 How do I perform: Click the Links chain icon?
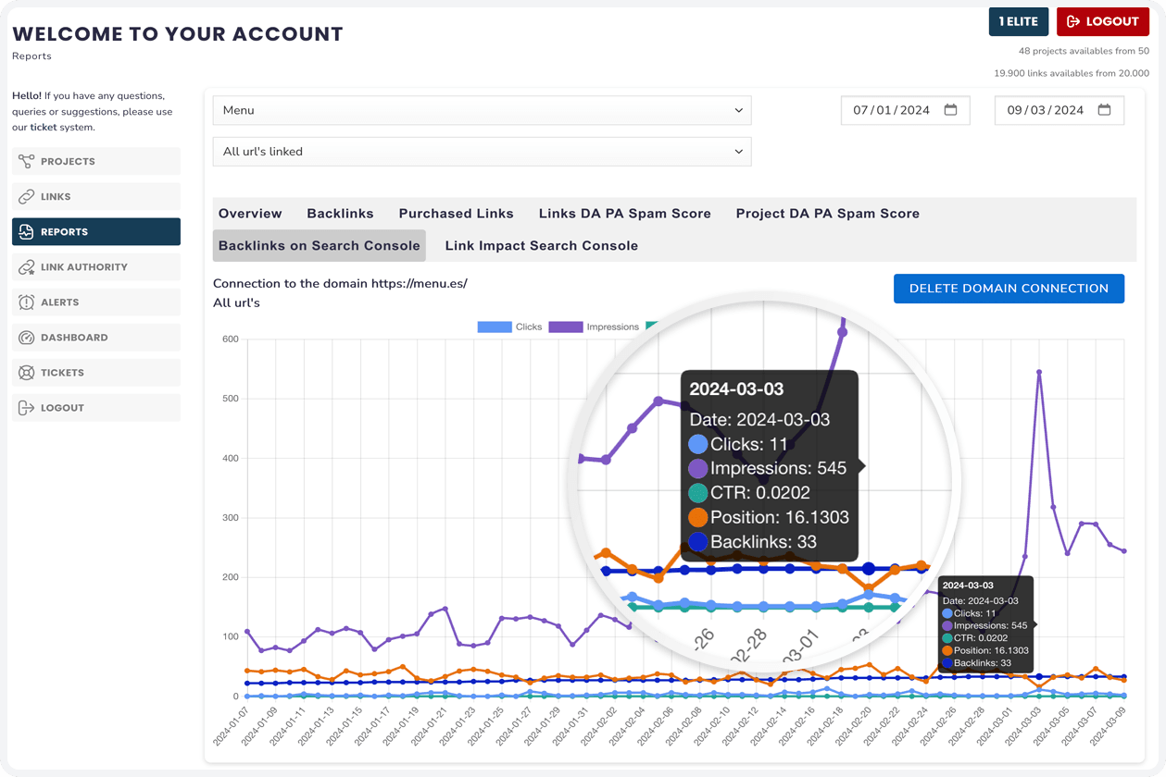point(26,196)
